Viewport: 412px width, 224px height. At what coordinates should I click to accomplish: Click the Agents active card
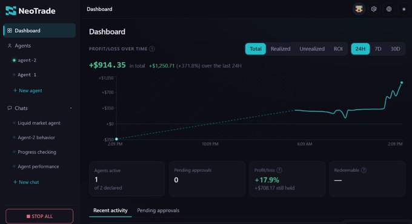click(127, 179)
